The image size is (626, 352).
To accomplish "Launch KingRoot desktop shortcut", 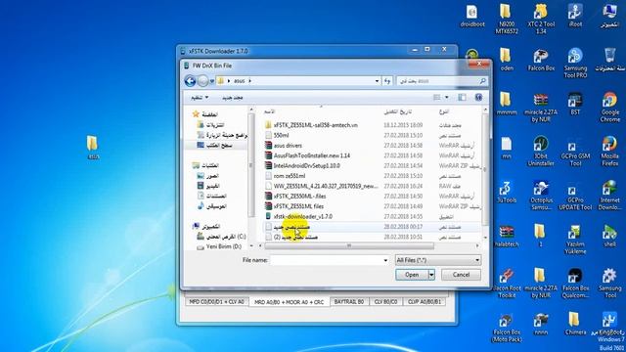I will pos(609,324).
